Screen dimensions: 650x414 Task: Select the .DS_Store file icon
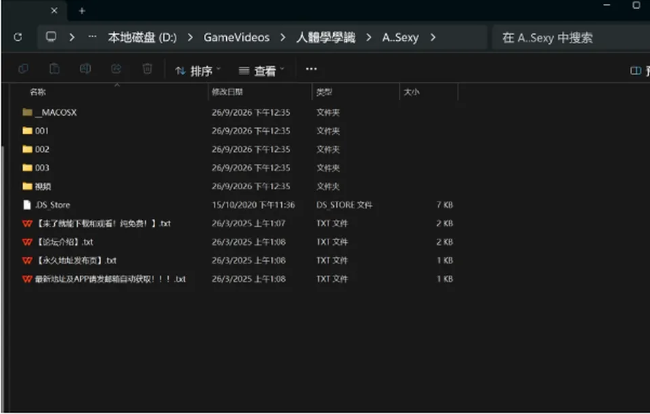27,205
